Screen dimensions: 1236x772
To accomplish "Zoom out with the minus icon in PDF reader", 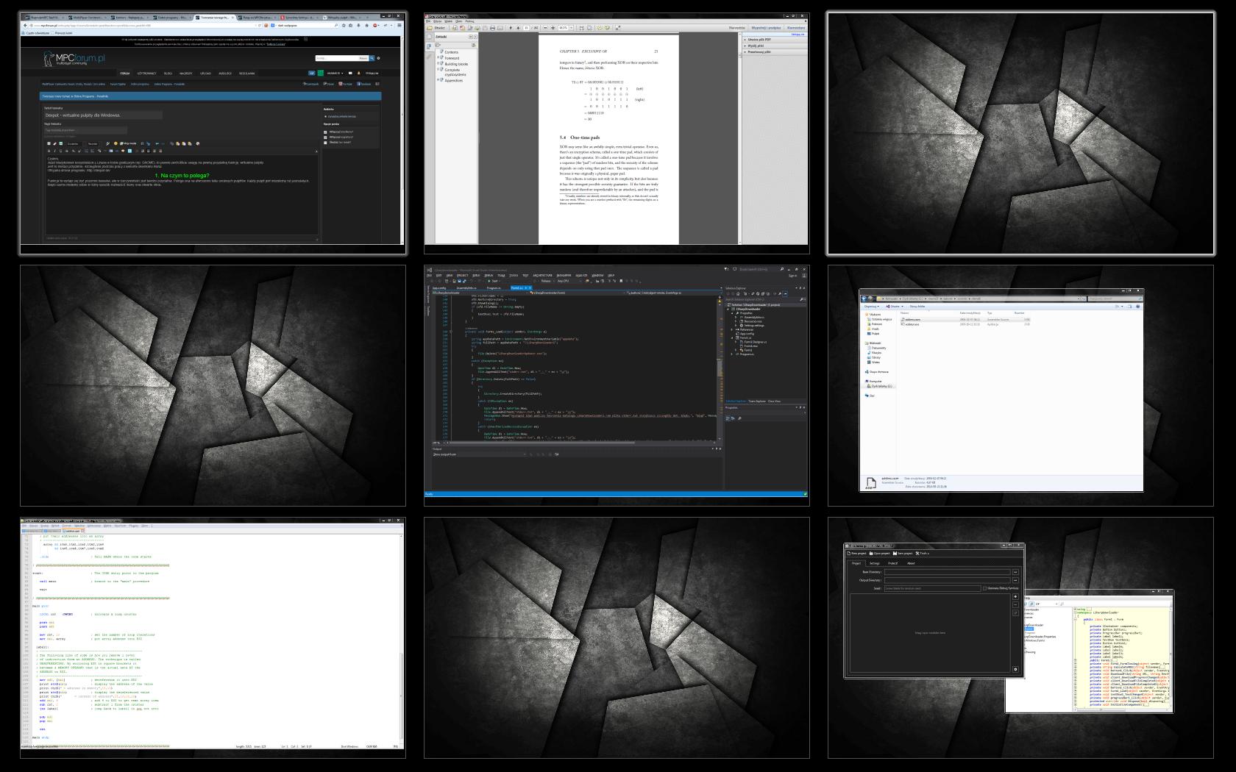I will pyautogui.click(x=545, y=28).
